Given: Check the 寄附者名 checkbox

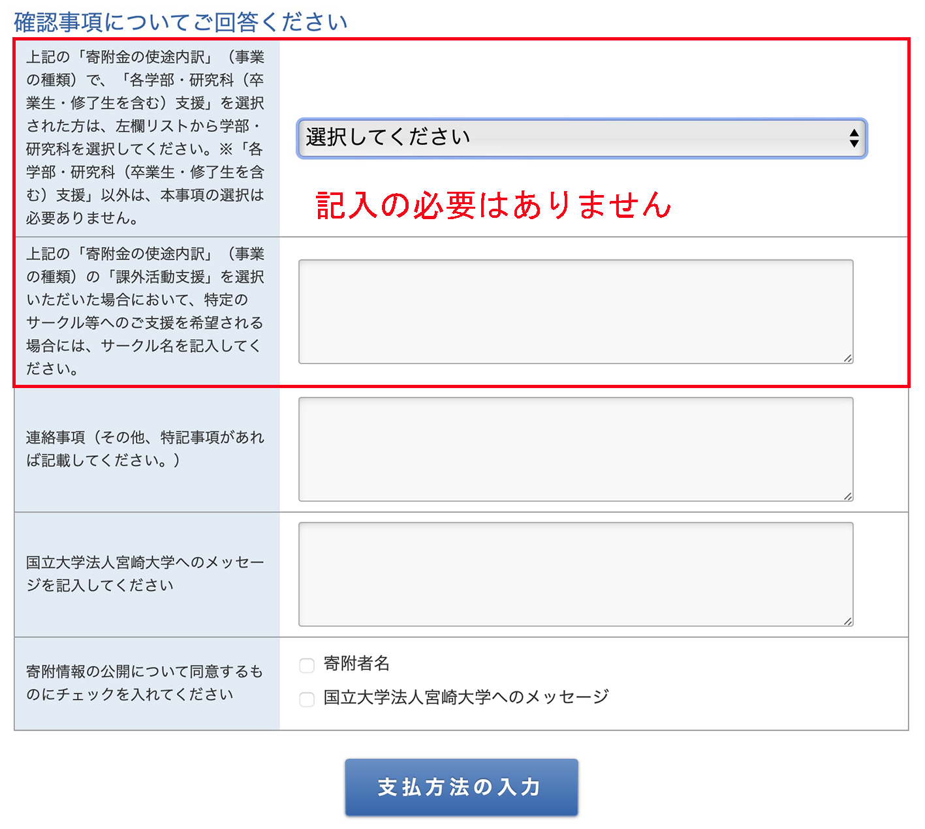Looking at the screenshot, I should click(x=307, y=665).
